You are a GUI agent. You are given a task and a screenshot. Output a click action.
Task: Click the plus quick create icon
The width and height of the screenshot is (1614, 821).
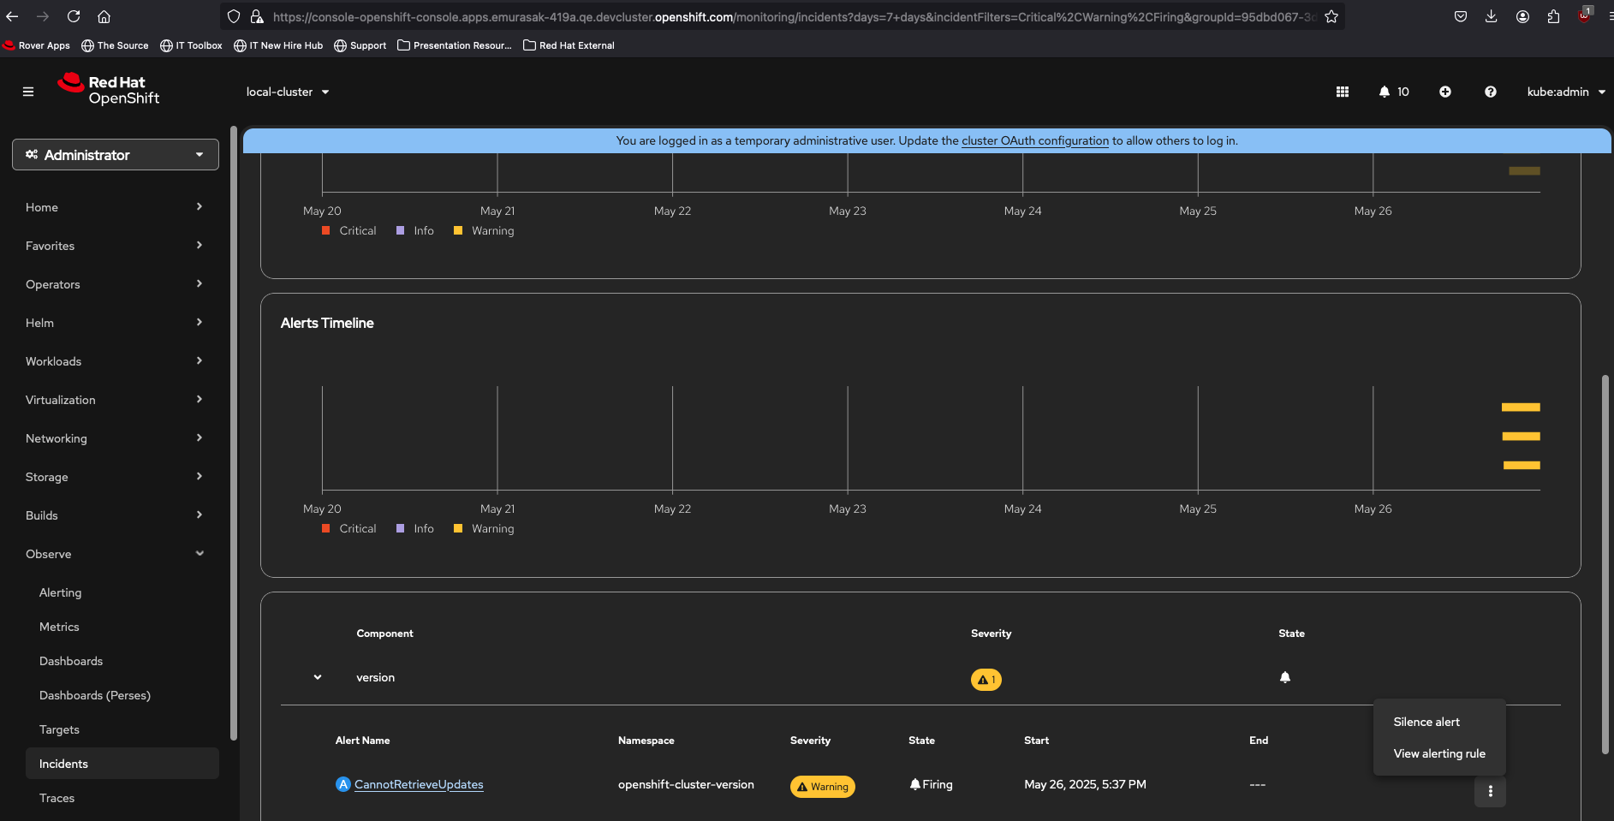[x=1444, y=92]
